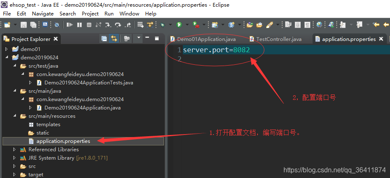Click the Run External Tools icon

pos(196,25)
